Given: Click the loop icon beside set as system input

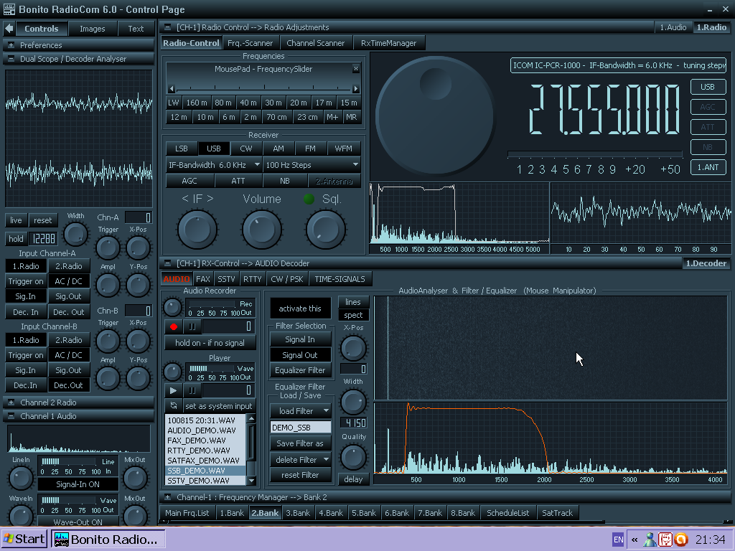Looking at the screenshot, I should pyautogui.click(x=173, y=406).
